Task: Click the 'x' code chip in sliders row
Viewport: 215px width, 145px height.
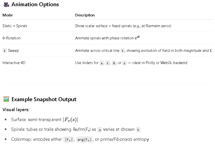Action: [x=101, y=63]
